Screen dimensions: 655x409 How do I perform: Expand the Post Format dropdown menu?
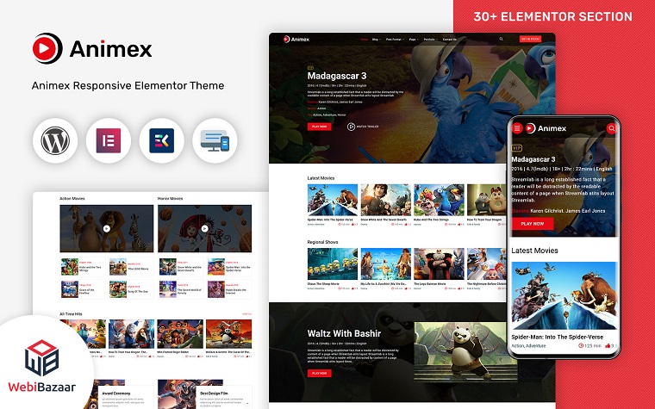394,40
